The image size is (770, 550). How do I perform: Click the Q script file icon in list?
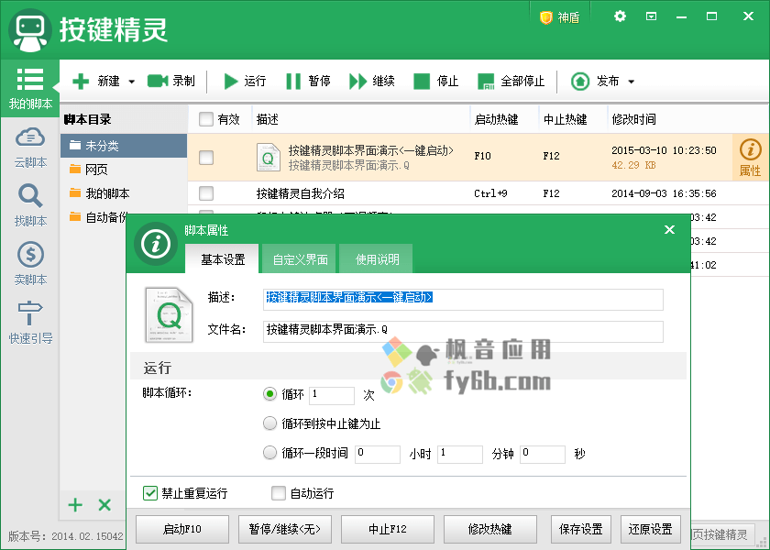point(268,157)
